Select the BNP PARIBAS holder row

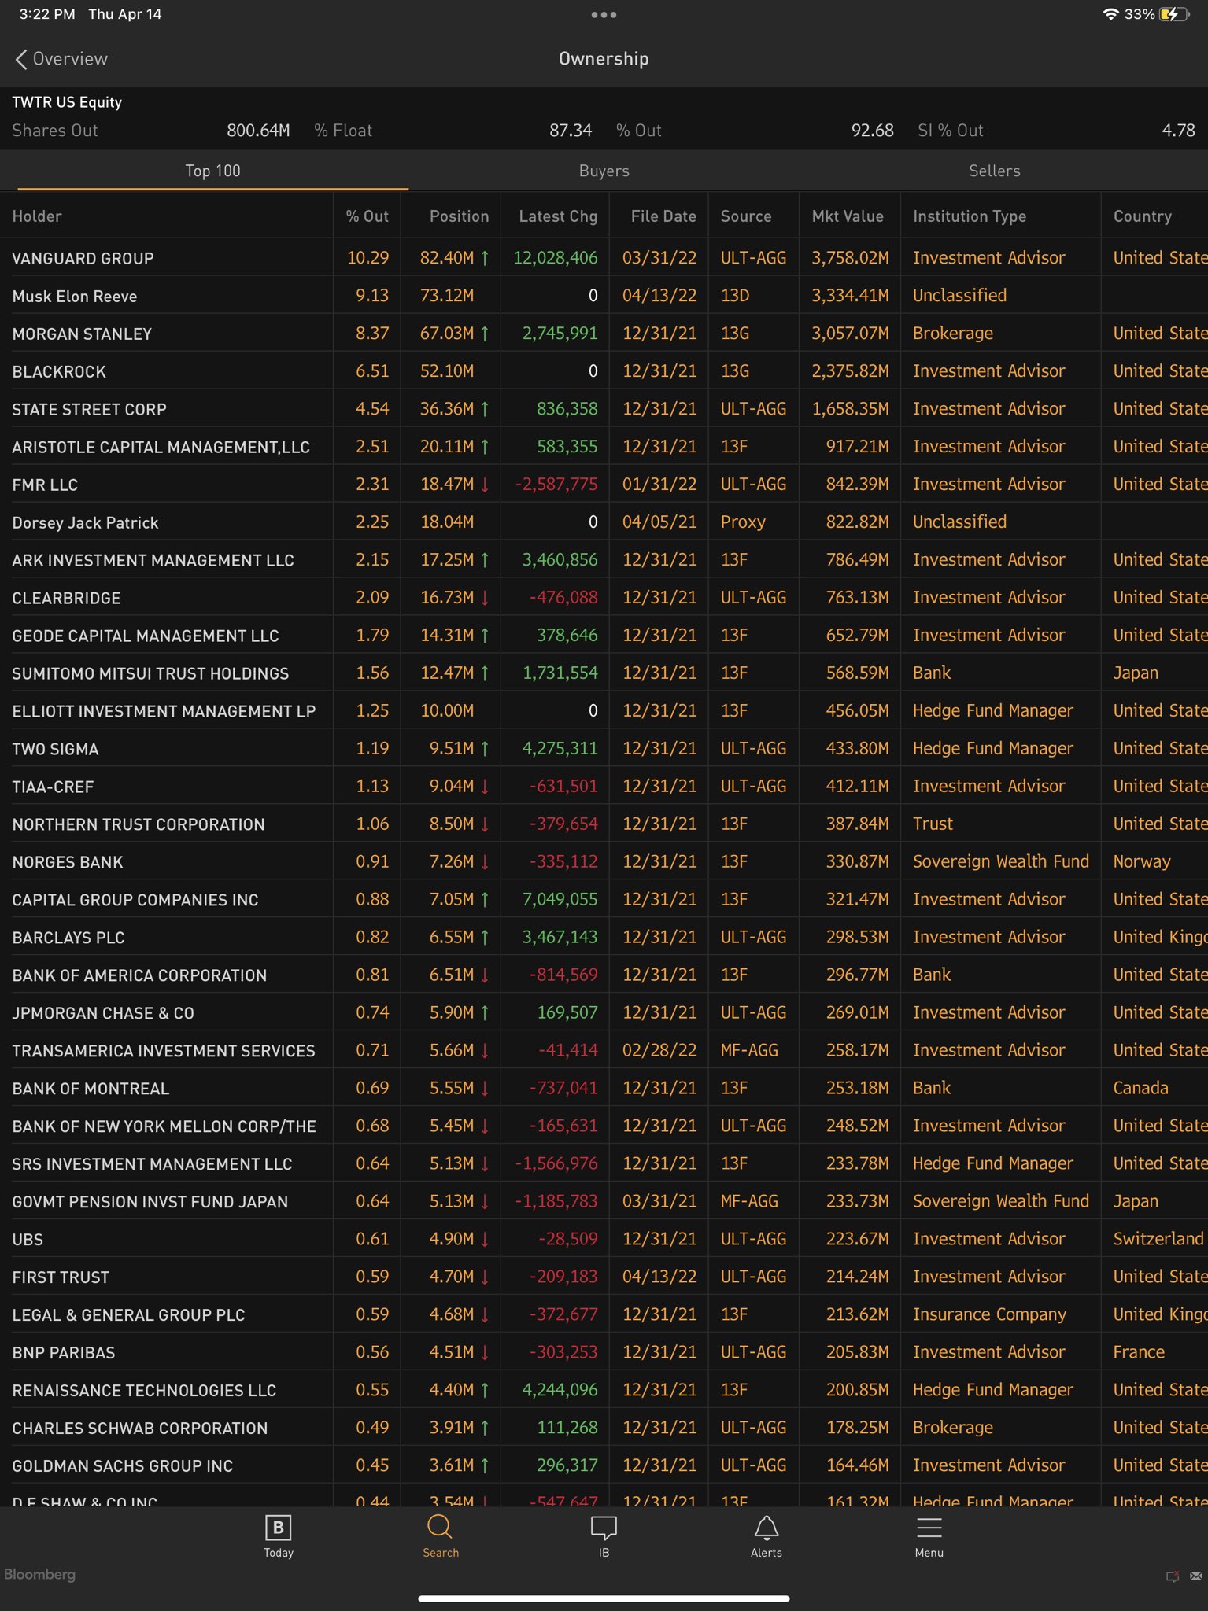(604, 1353)
